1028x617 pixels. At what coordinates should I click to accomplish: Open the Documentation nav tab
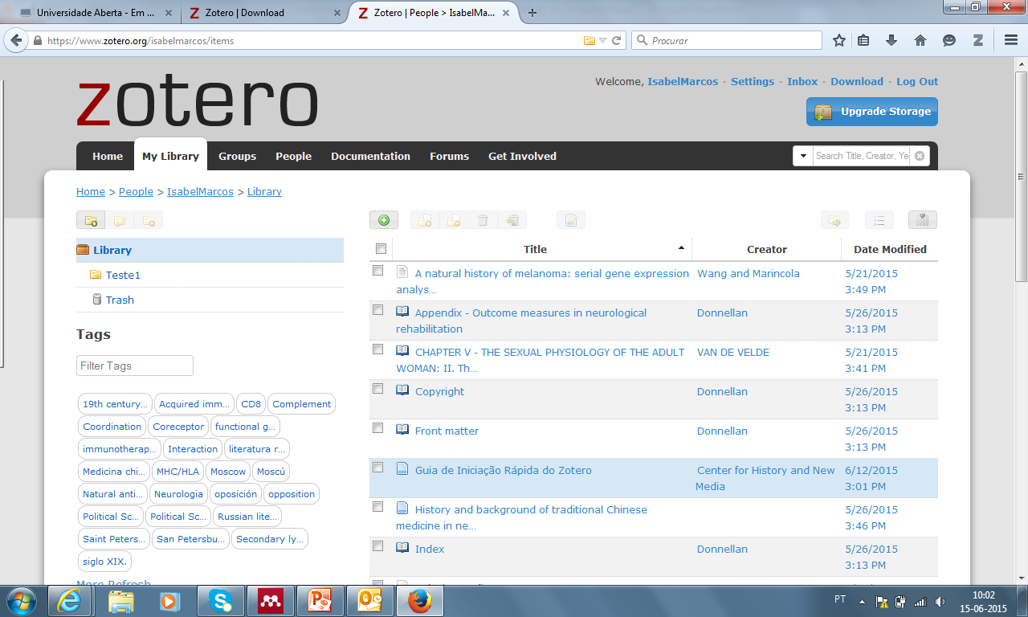click(x=370, y=157)
